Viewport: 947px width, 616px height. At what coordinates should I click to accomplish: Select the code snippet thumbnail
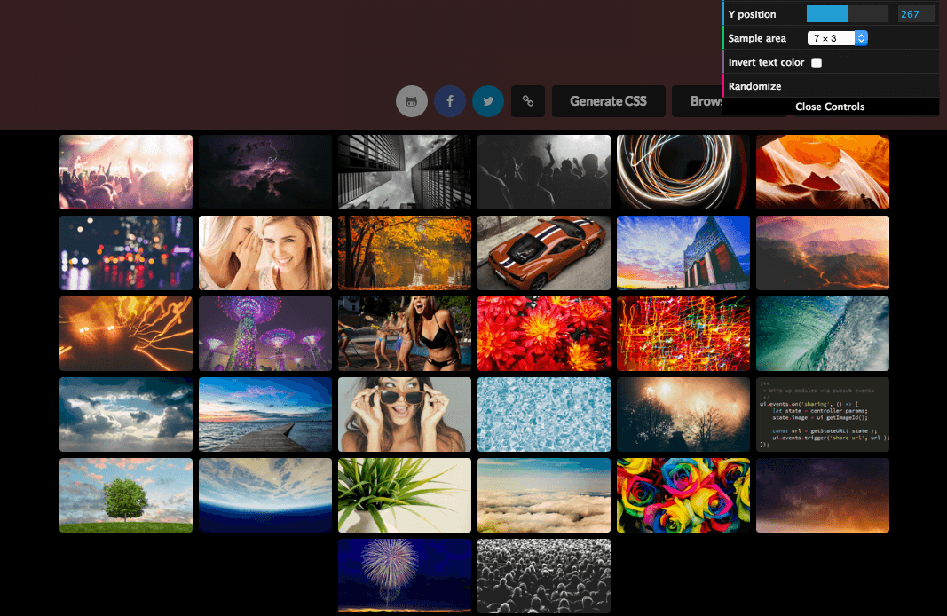tap(823, 415)
